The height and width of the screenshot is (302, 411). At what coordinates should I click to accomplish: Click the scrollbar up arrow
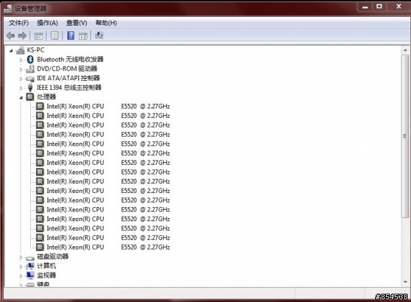click(x=405, y=50)
